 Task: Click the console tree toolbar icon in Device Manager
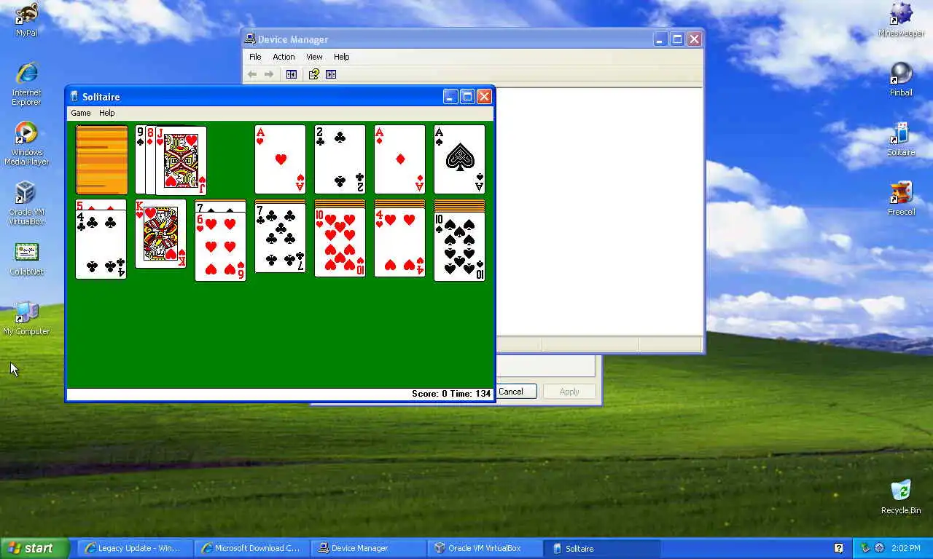[292, 74]
